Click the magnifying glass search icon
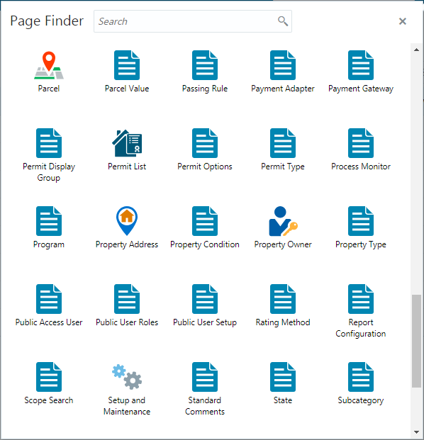This screenshot has width=424, height=440. tap(283, 21)
